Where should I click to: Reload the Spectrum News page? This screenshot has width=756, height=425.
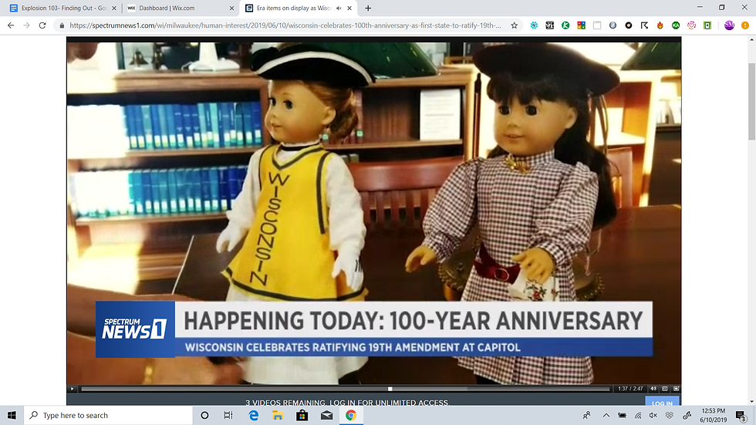coord(42,25)
